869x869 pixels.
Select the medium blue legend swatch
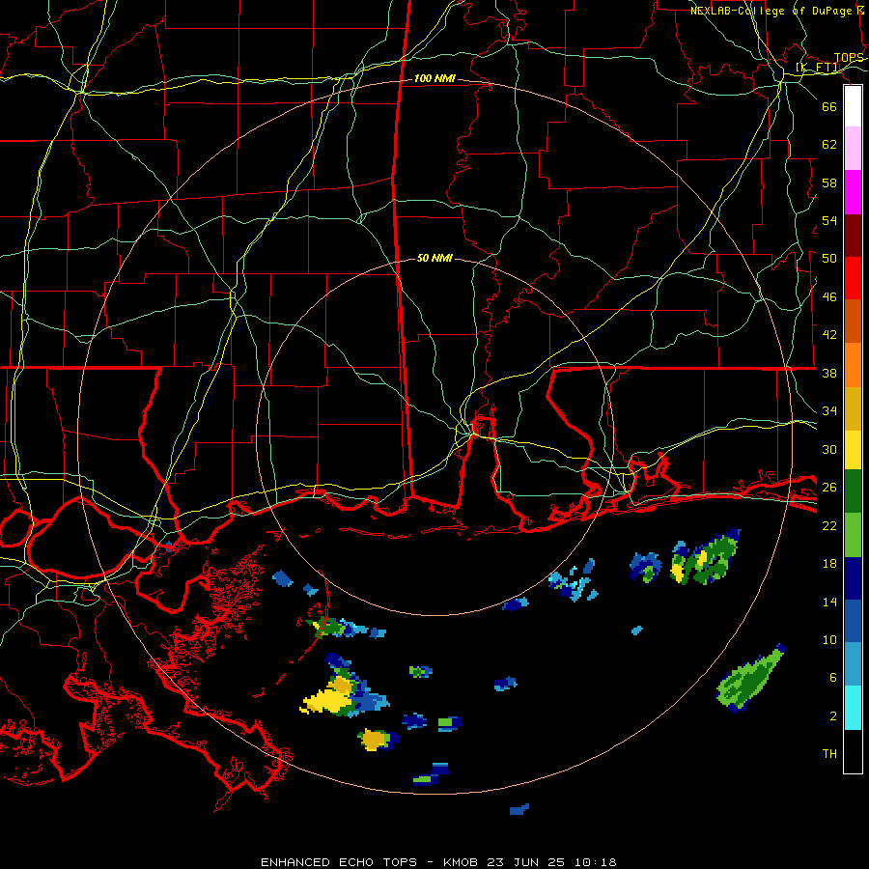pyautogui.click(x=853, y=621)
